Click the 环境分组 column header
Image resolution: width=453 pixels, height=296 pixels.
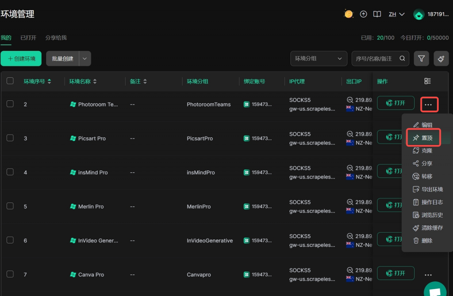pos(197,81)
